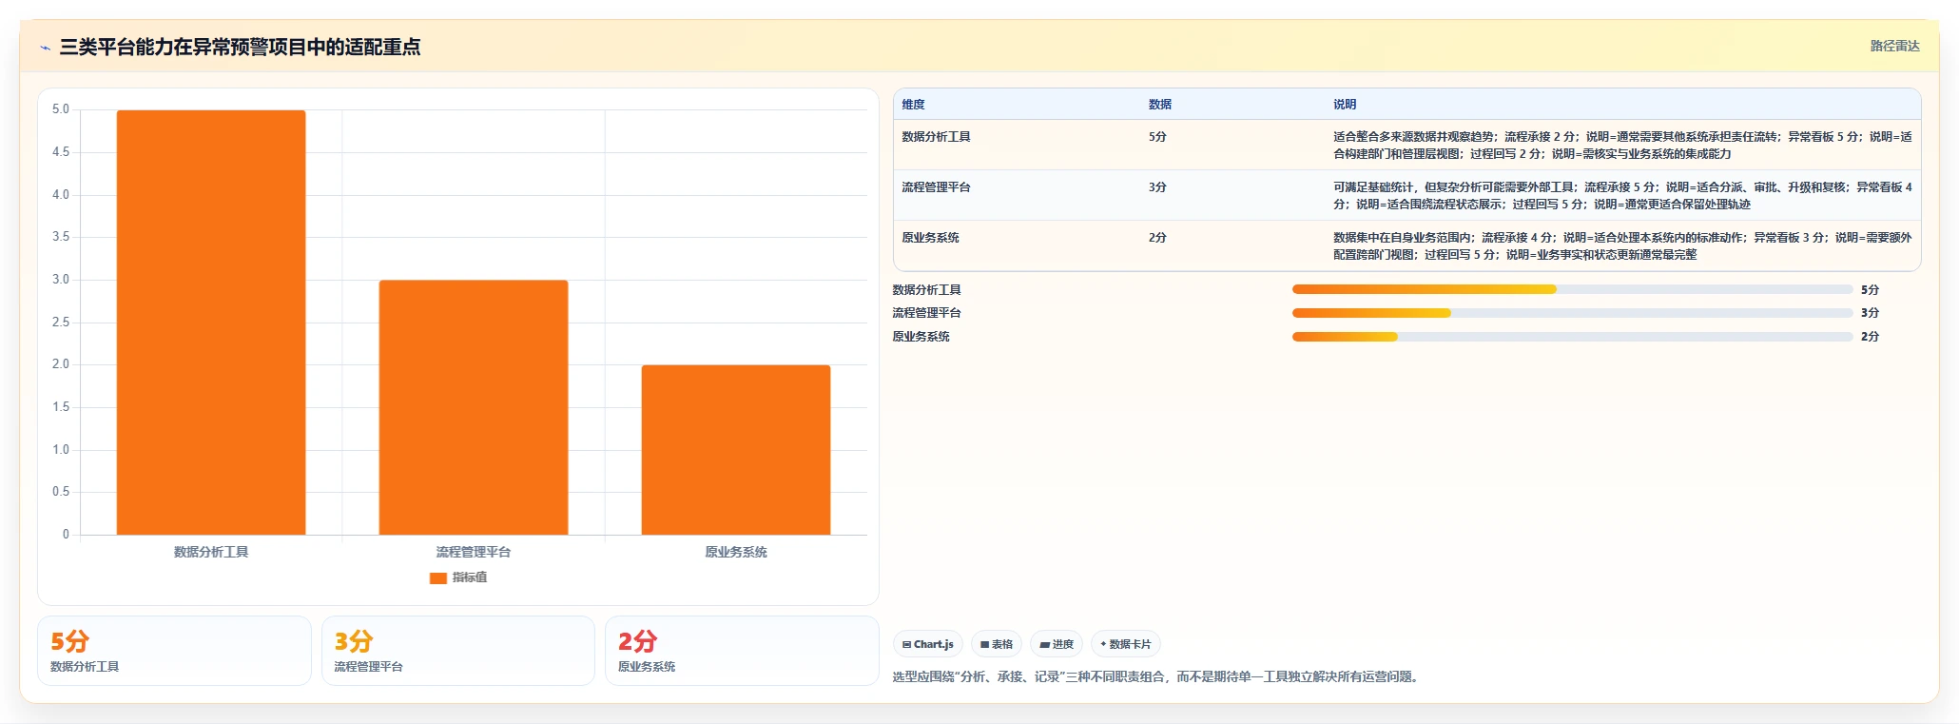Click 原业务系统 label in progress list
This screenshot has width=1959, height=724.
(921, 337)
